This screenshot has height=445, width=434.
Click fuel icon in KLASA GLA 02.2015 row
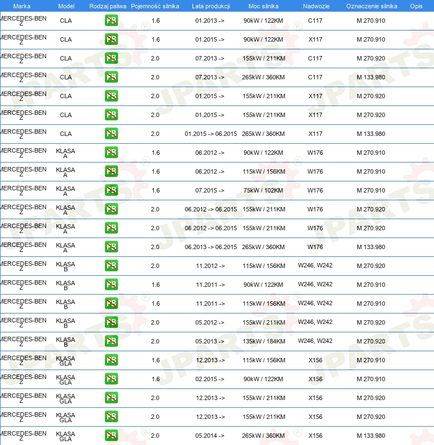pyautogui.click(x=111, y=379)
